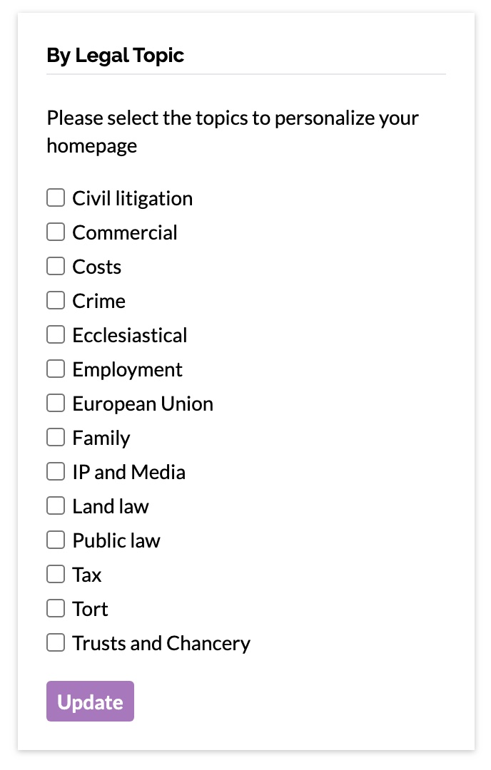Image resolution: width=491 pixels, height=770 pixels.
Task: Enable the Tax topic checkbox
Action: pyautogui.click(x=56, y=574)
